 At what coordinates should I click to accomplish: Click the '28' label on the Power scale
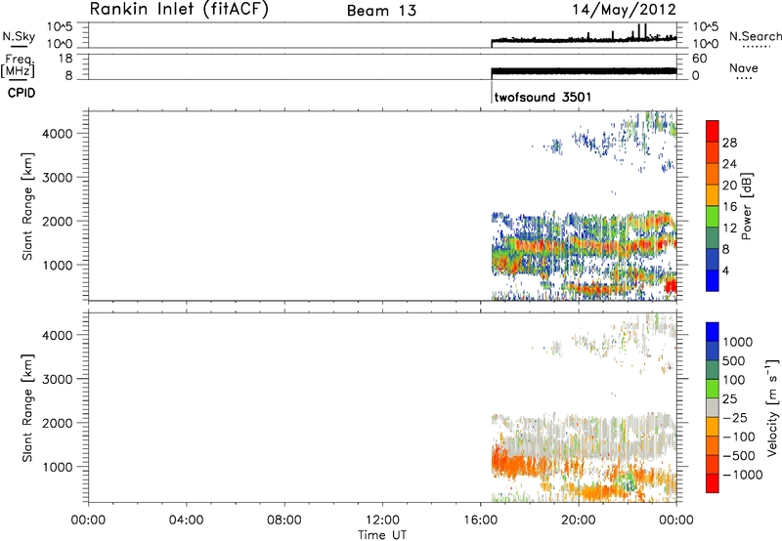point(729,143)
